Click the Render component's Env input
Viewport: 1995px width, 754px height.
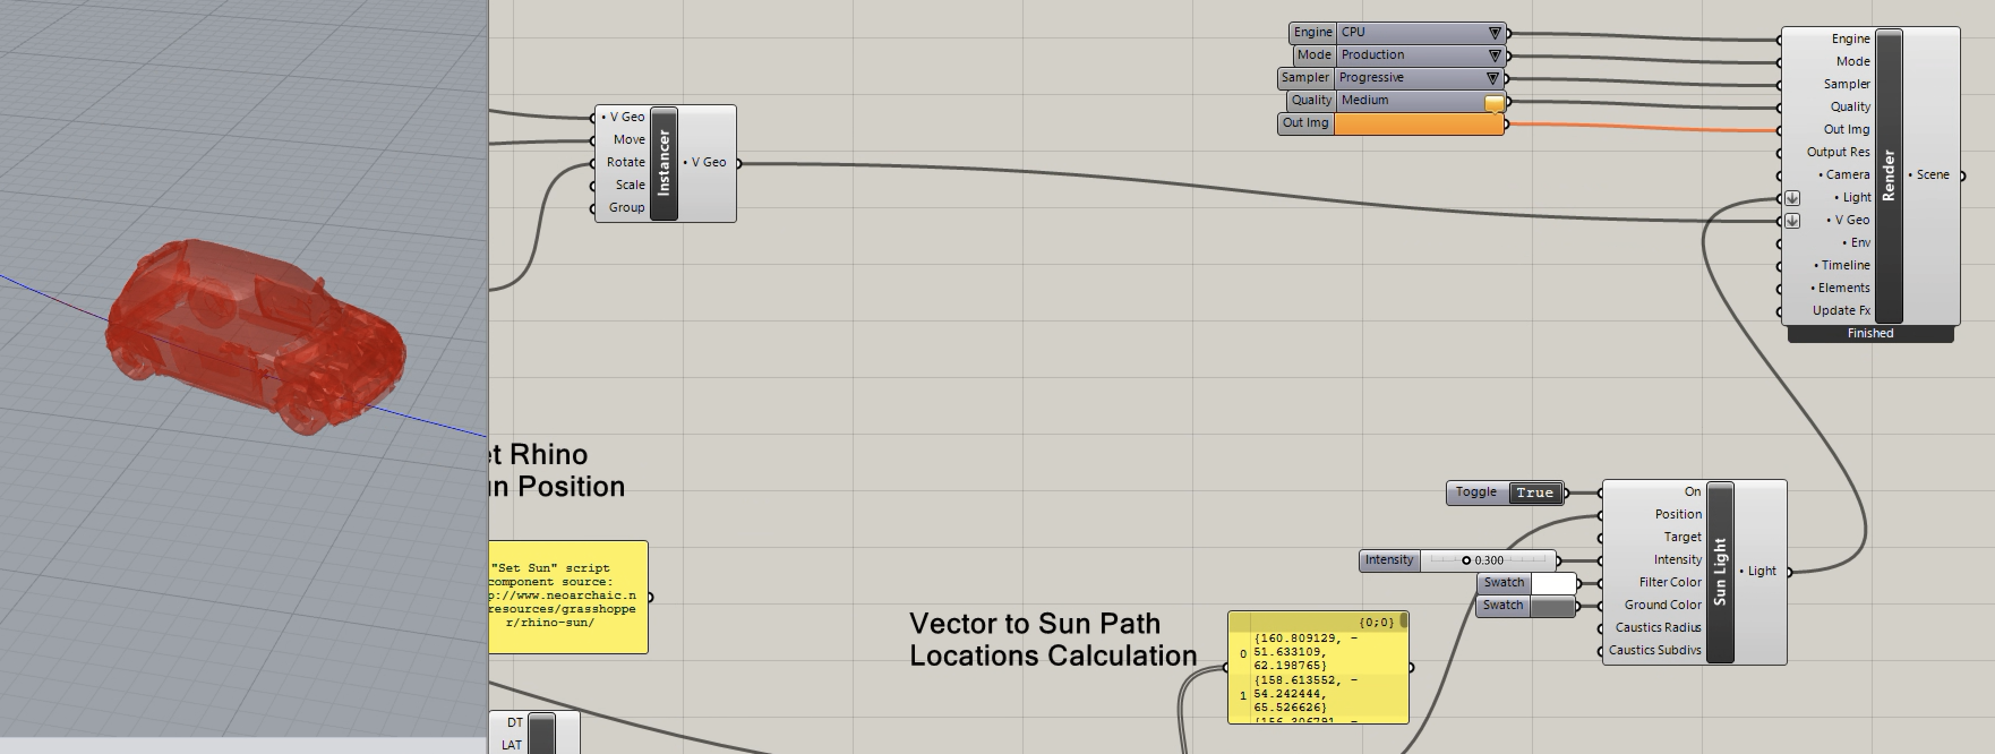pyautogui.click(x=1856, y=243)
